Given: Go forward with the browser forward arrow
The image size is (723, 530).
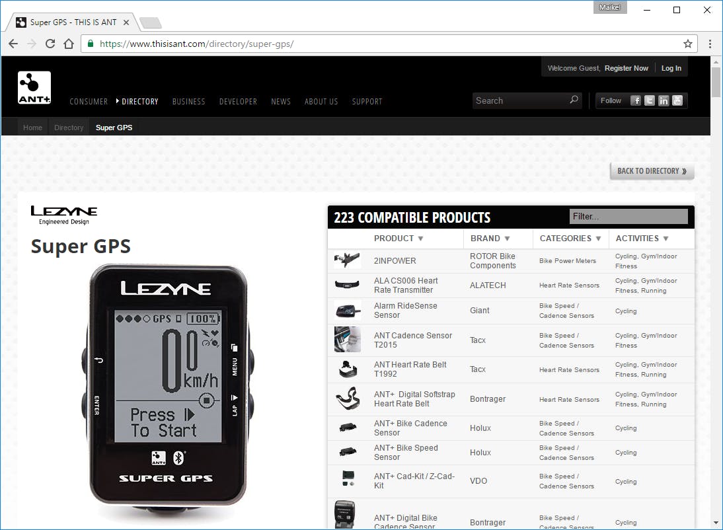Looking at the screenshot, I should click(x=32, y=44).
